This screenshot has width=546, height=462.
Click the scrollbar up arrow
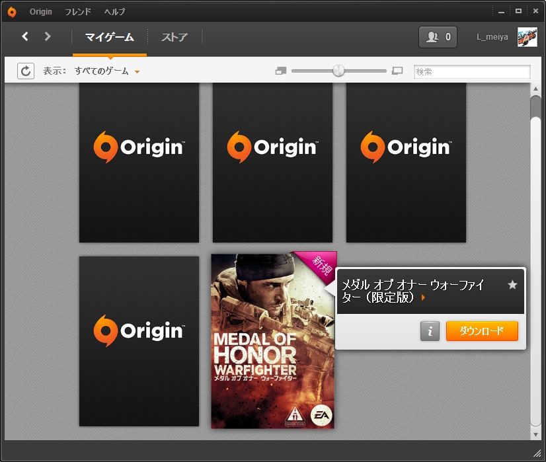tap(535, 89)
